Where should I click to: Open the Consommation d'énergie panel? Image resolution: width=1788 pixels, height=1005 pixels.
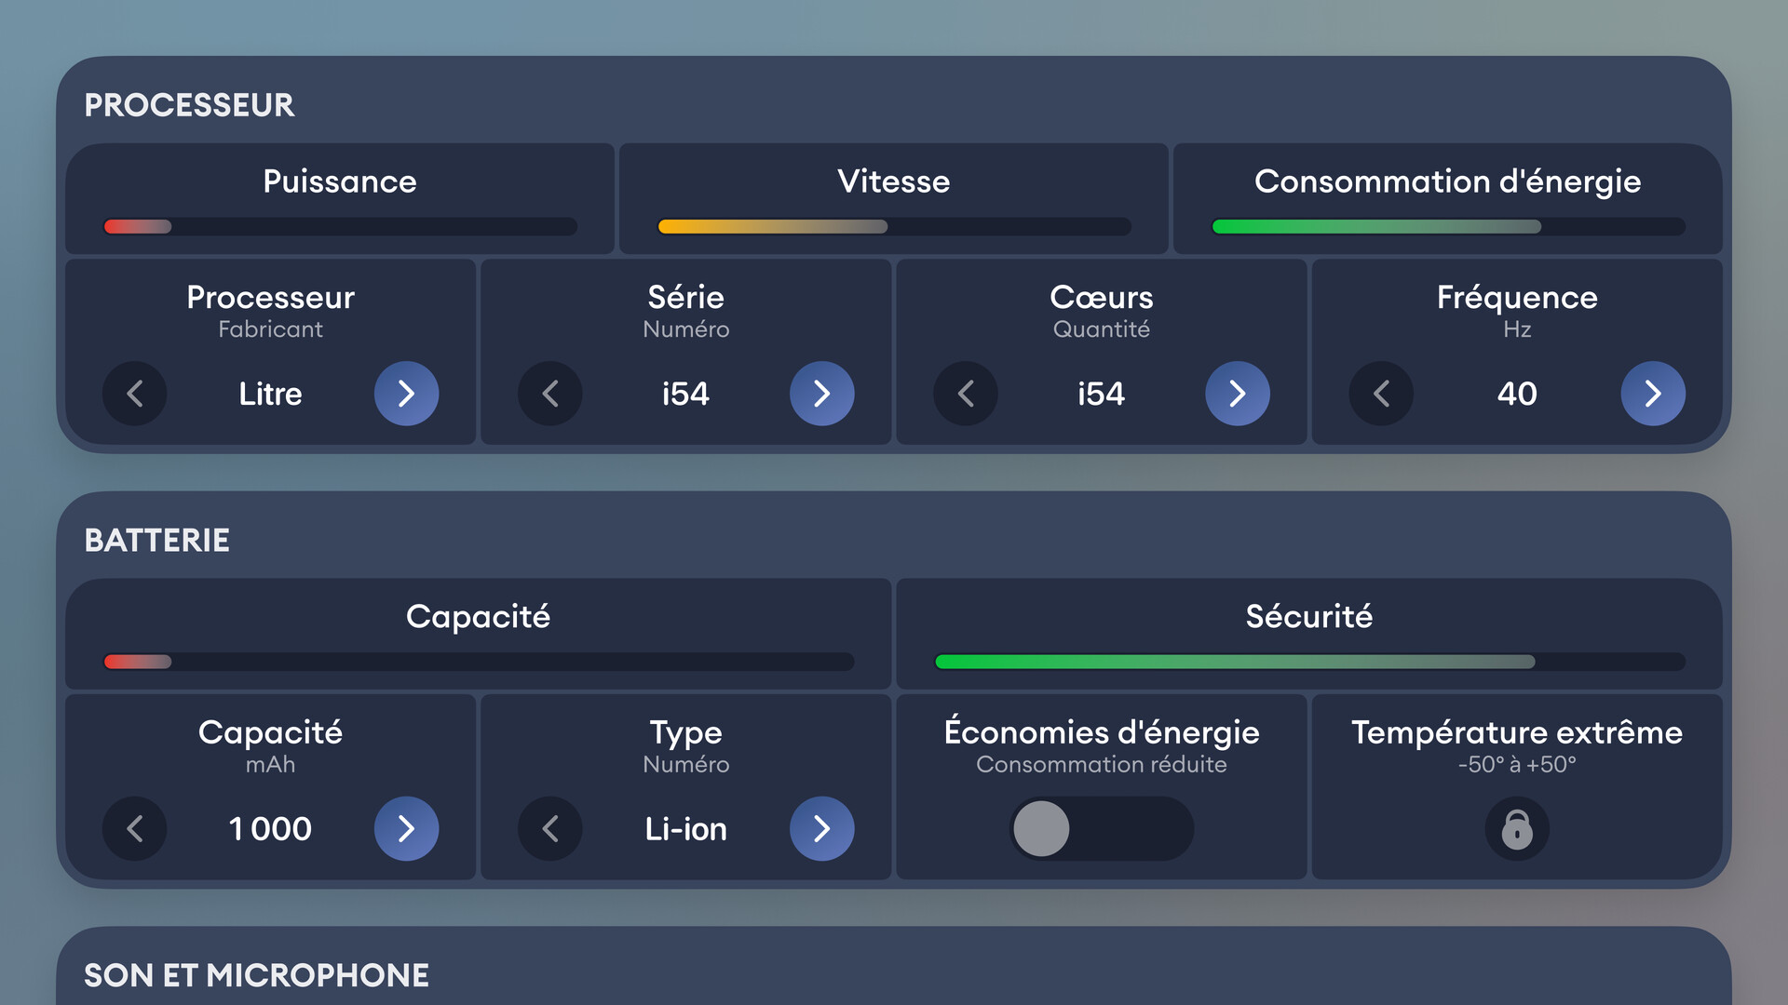1448,198
